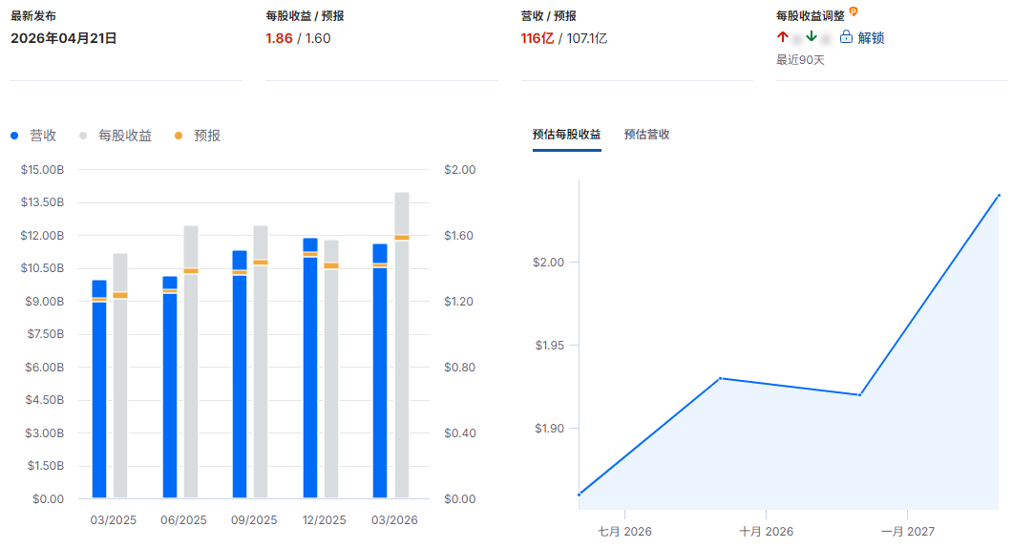Click the green downward revision arrow
Viewport: 1012px width, 548px height.
(812, 37)
